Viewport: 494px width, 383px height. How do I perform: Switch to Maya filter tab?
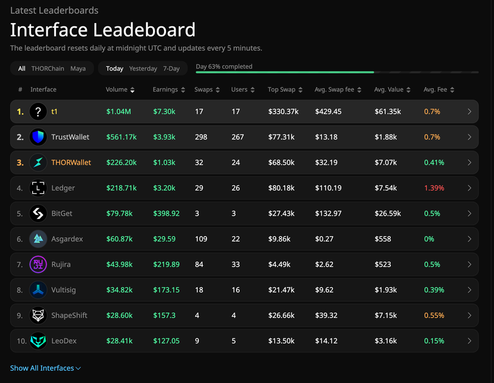point(78,69)
